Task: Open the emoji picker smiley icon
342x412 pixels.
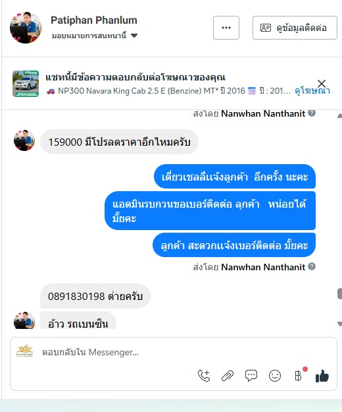Action: coord(275,376)
